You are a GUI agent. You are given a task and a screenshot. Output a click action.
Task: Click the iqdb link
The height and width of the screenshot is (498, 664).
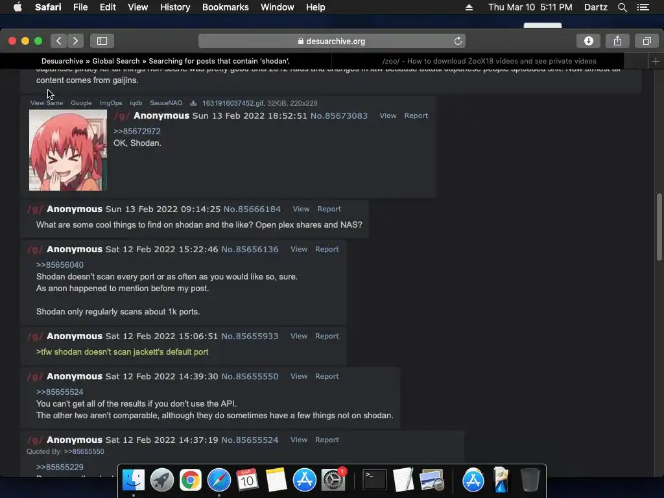(x=136, y=103)
